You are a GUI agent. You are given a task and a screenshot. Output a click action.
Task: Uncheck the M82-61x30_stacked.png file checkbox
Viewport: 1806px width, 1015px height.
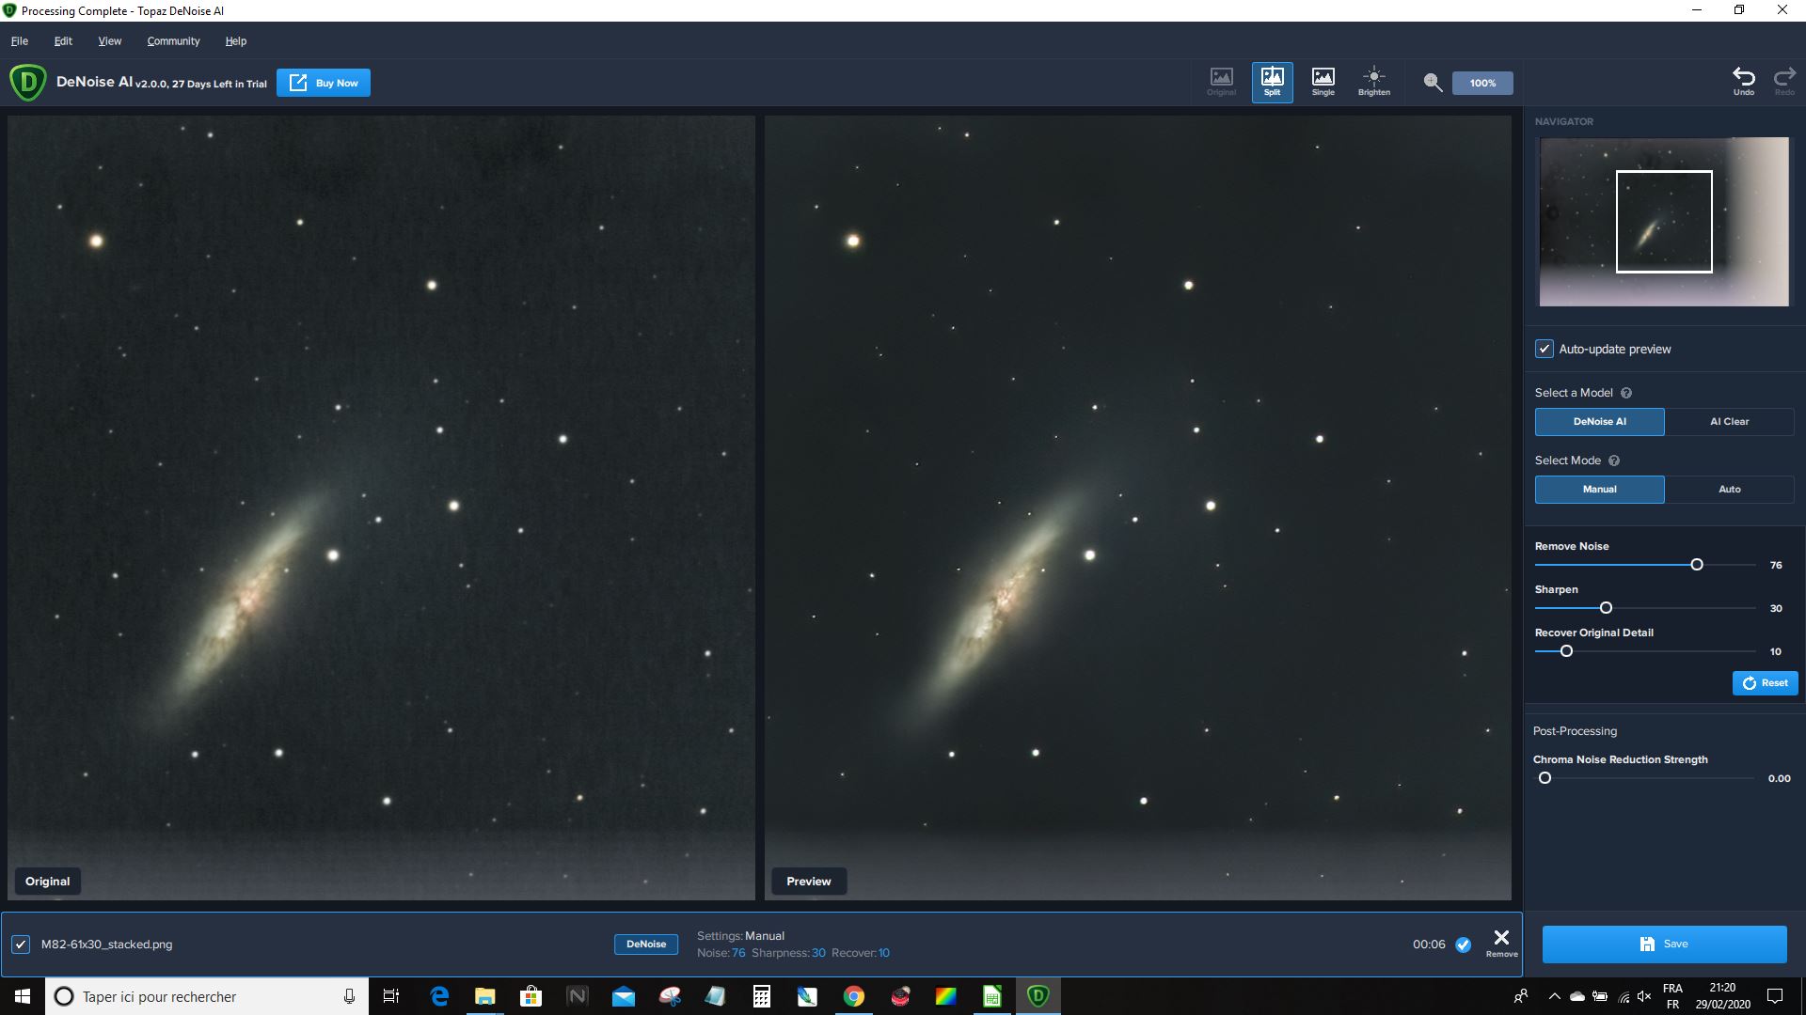click(21, 945)
